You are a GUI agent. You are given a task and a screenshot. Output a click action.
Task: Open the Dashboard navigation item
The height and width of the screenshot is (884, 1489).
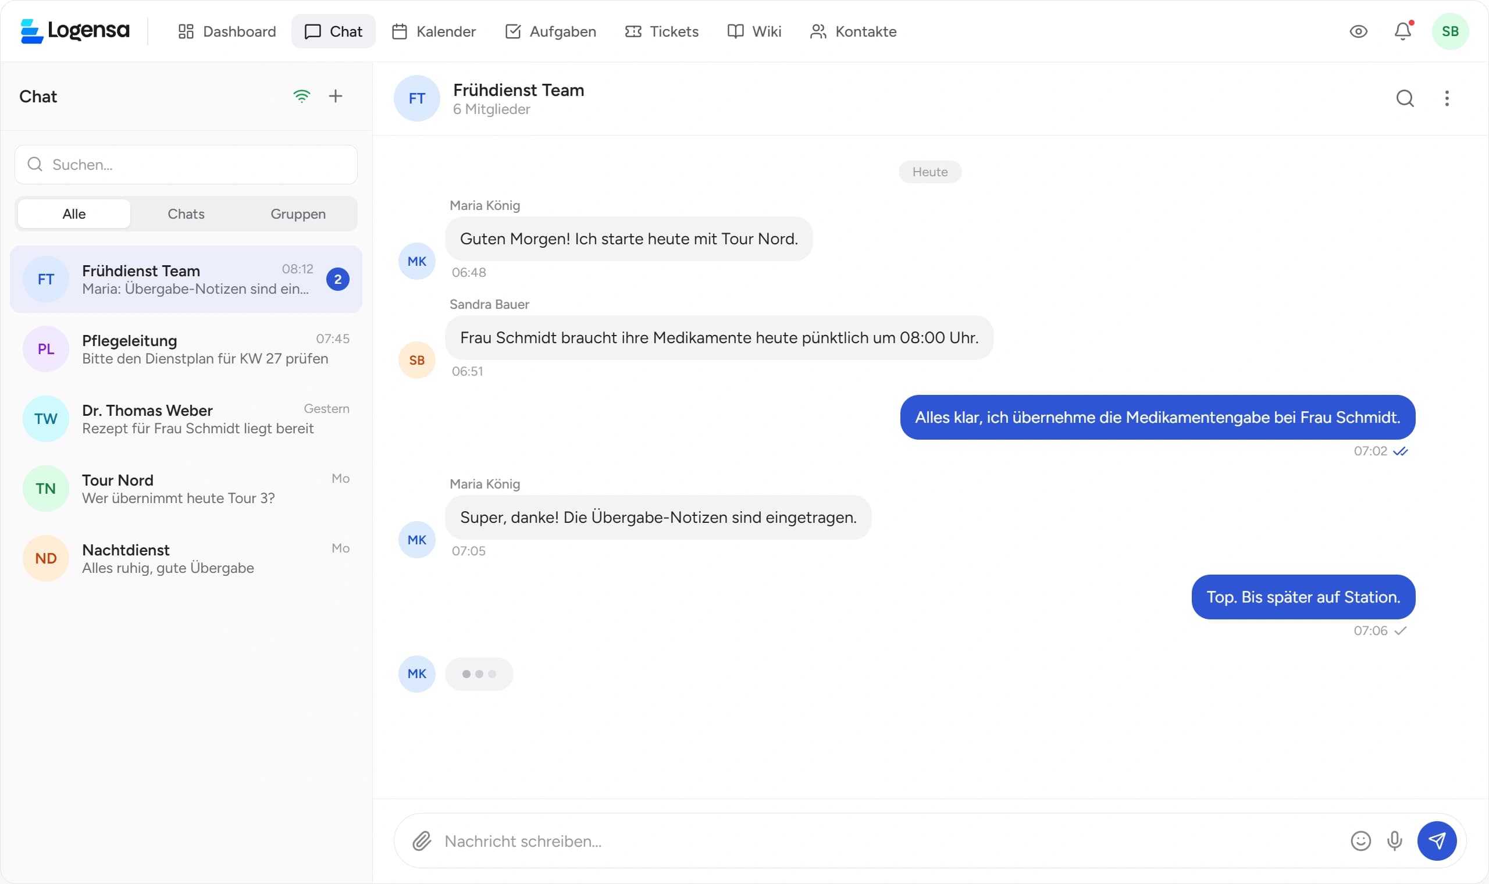(227, 31)
